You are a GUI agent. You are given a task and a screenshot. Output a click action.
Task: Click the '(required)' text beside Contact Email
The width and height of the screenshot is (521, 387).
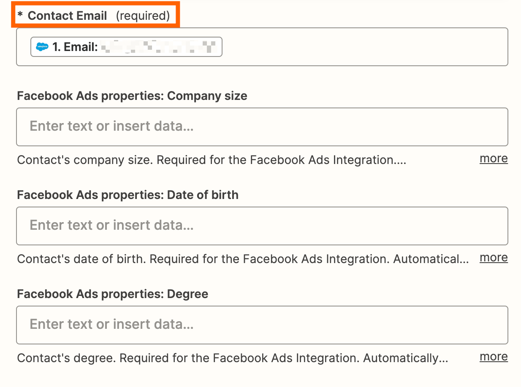[x=143, y=16]
